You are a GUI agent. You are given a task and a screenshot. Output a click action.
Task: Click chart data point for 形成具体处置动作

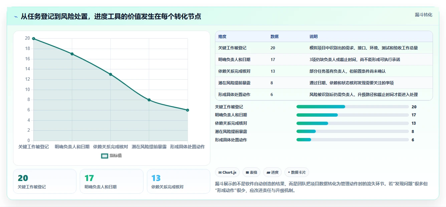(188, 110)
